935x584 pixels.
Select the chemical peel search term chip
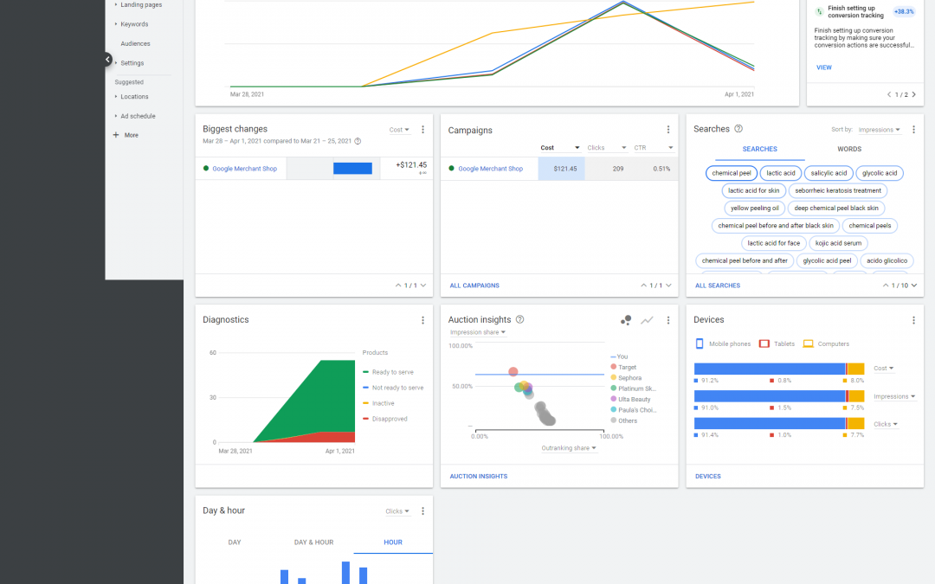[731, 172]
